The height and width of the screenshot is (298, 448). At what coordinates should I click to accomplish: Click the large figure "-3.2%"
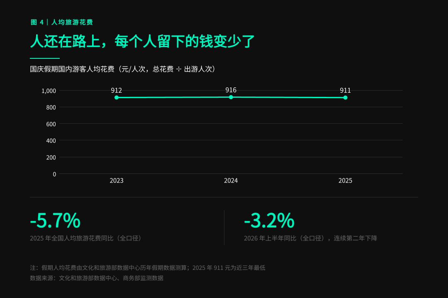point(269,220)
